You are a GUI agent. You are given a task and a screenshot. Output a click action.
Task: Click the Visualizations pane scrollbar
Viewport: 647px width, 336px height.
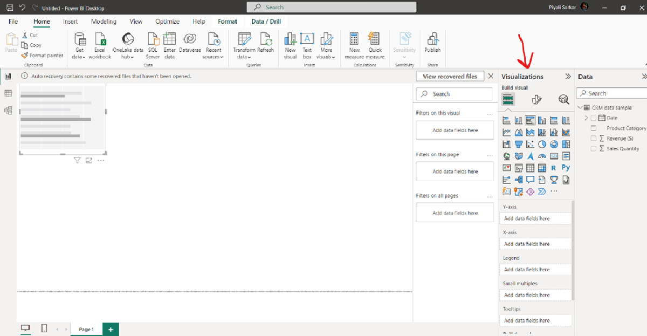pos(573,250)
